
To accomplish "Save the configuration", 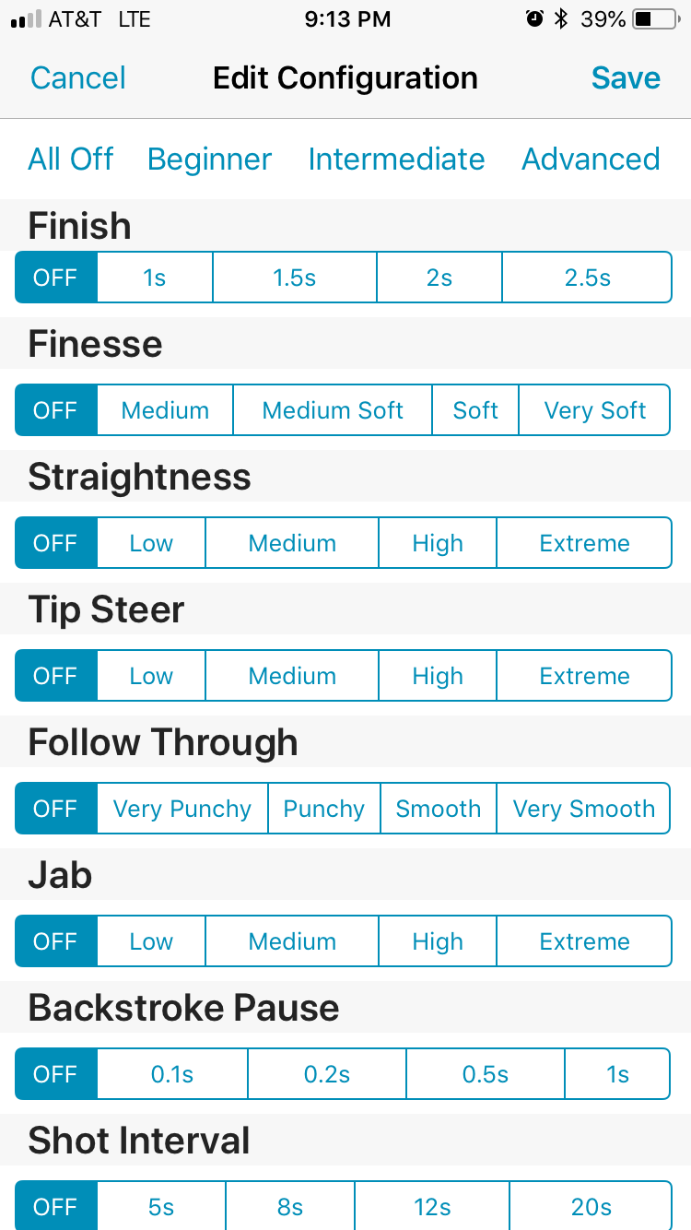I will [626, 78].
